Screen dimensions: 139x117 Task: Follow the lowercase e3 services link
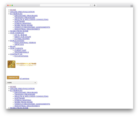click(x=24, y=79)
